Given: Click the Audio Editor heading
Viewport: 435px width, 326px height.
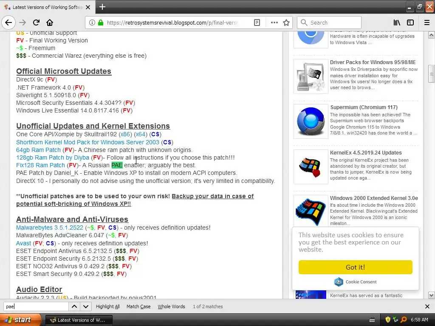Looking at the screenshot, I should tap(39, 289).
